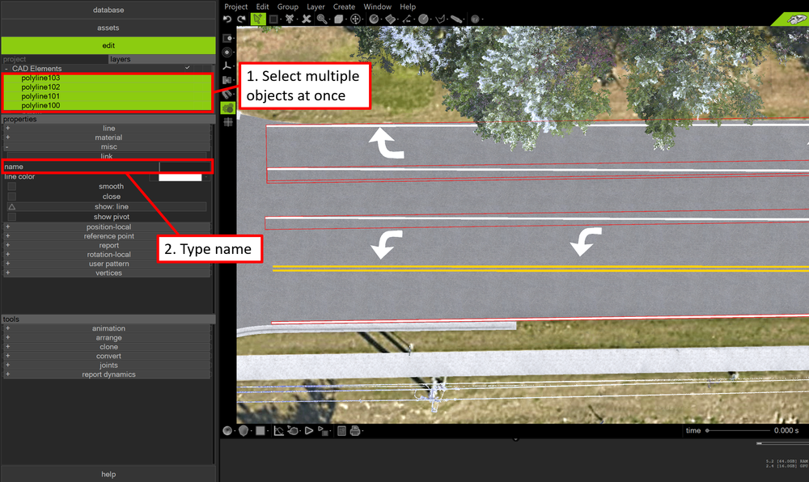Screen dimensions: 809x482
Task: Activate the green select/pick cursor tool
Action: pyautogui.click(x=257, y=19)
